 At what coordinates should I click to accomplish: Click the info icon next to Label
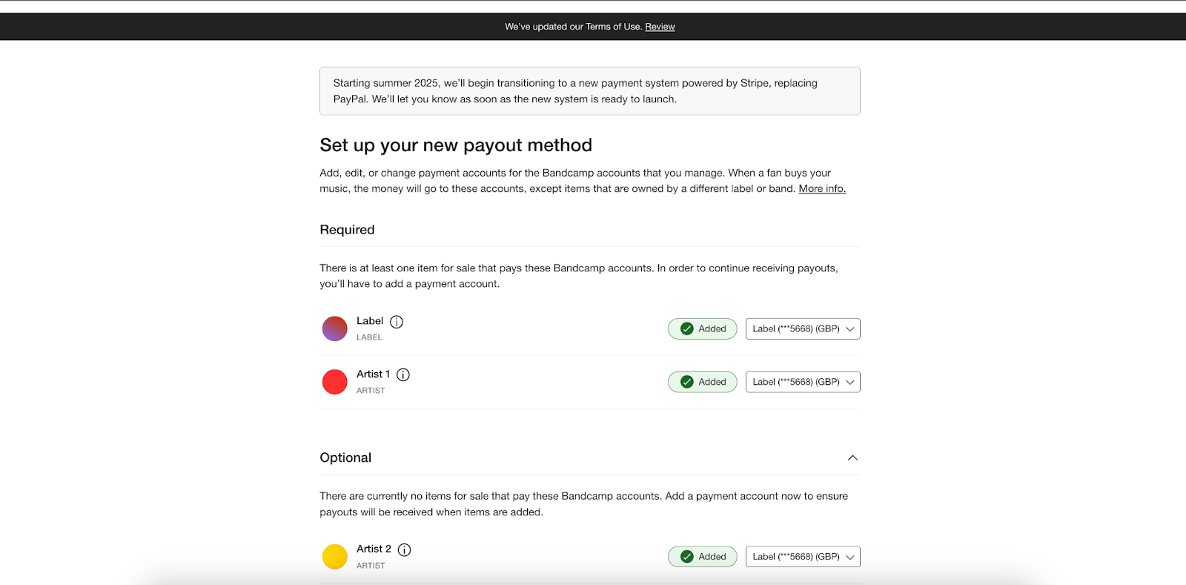(397, 322)
